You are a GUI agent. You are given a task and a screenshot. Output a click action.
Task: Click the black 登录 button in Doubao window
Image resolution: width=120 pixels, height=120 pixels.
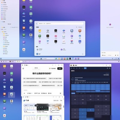(x=60, y=68)
